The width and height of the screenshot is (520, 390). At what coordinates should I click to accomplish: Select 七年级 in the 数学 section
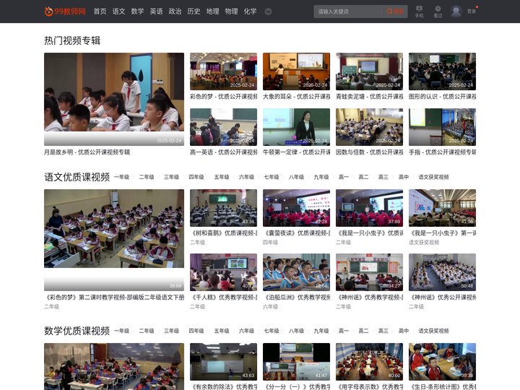[x=272, y=331]
